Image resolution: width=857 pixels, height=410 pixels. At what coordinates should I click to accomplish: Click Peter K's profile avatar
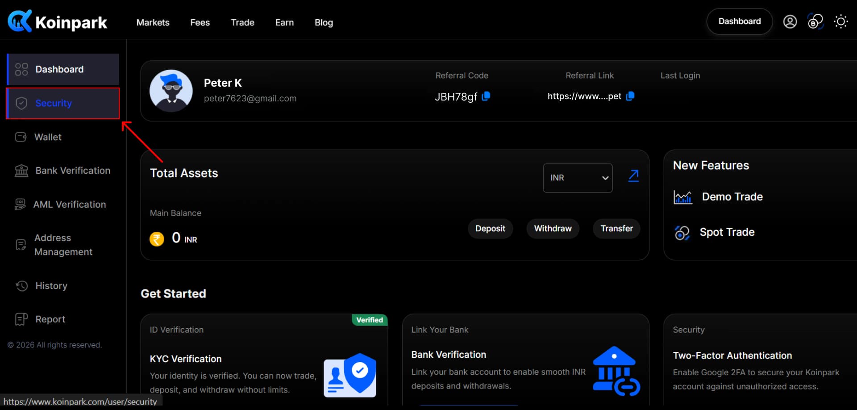pyautogui.click(x=171, y=91)
